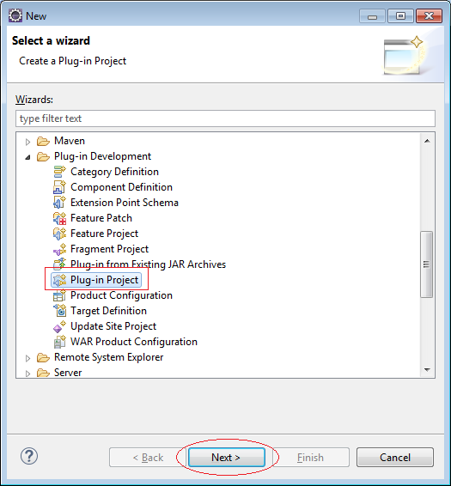Click the Target Definition icon
Screen dimensions: 451x486
coord(59,311)
